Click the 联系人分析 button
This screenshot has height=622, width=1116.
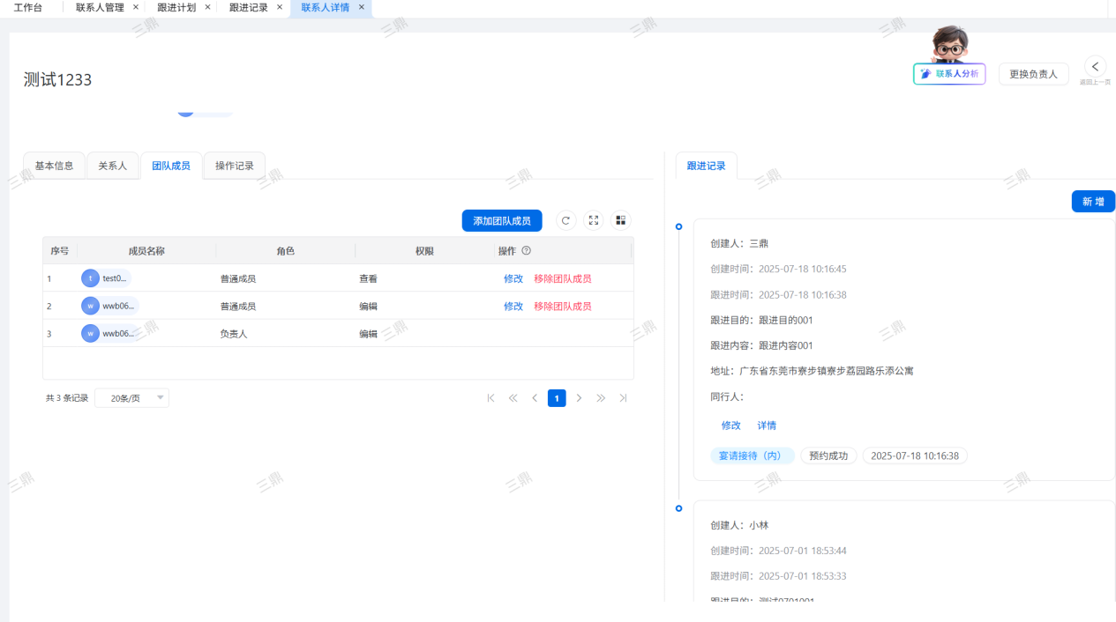coord(949,74)
